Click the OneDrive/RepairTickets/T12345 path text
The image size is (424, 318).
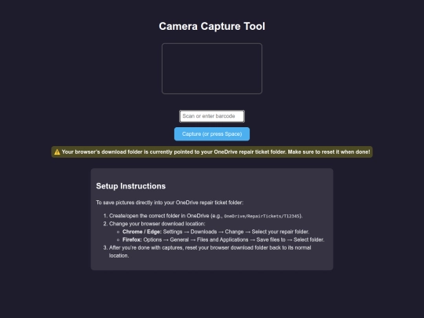(x=261, y=216)
